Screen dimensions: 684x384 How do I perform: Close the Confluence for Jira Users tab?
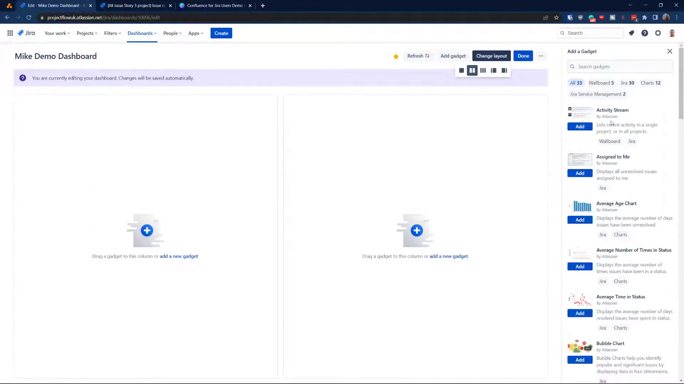tap(250, 6)
